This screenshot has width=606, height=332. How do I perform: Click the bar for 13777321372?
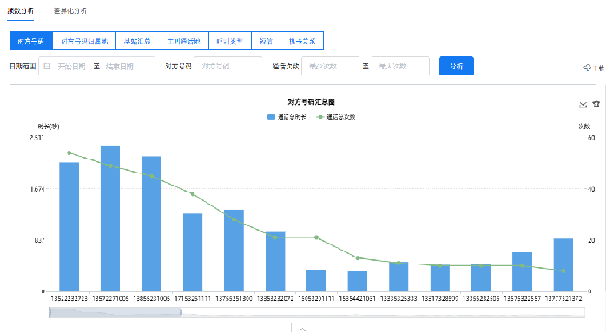pos(563,265)
